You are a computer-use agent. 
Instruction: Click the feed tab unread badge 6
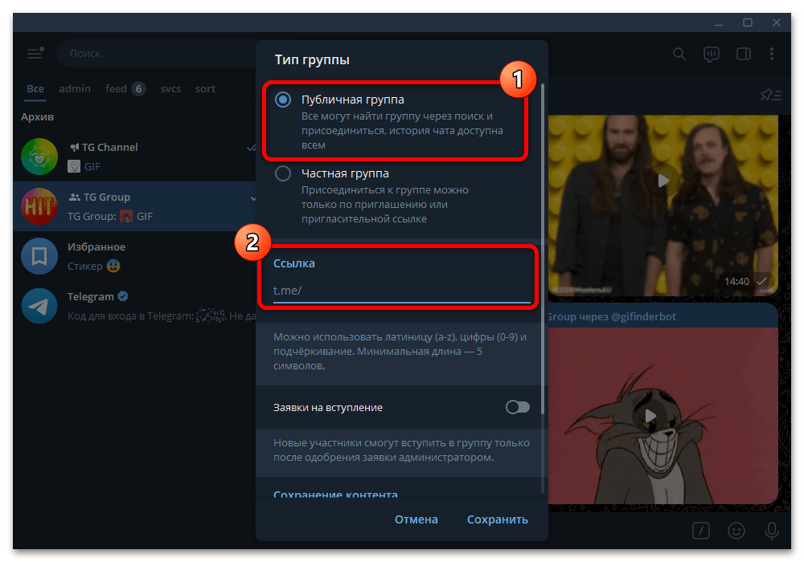pos(138,88)
